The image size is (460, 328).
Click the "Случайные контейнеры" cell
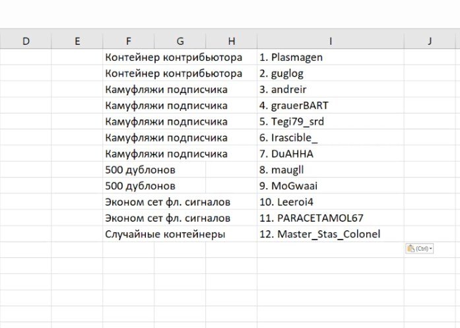[165, 234]
